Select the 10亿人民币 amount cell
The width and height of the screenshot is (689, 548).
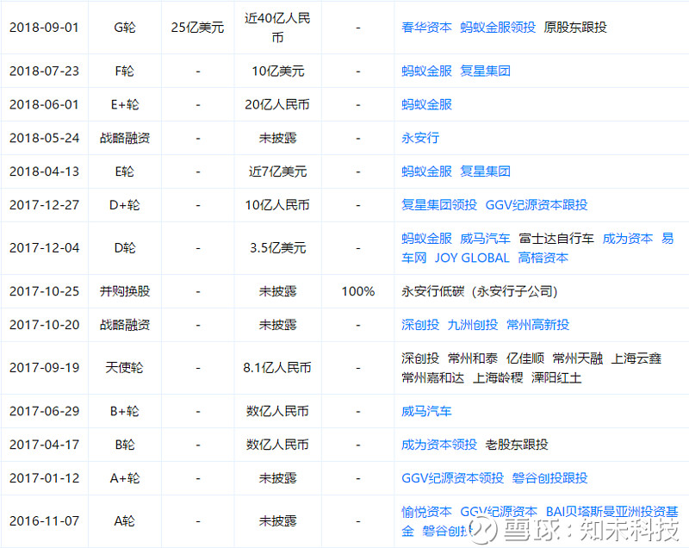point(277,205)
